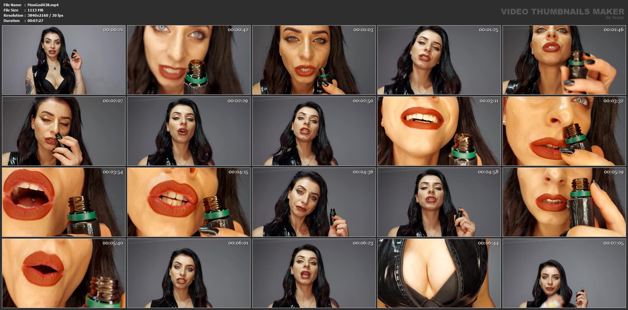Screen dimensions: 628x310
Task: Open the thumbnail at 00:06:01
Action: [x=189, y=273]
